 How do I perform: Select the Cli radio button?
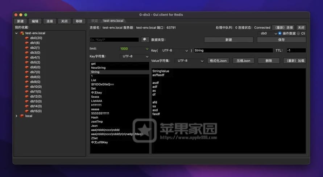tap(298, 33)
